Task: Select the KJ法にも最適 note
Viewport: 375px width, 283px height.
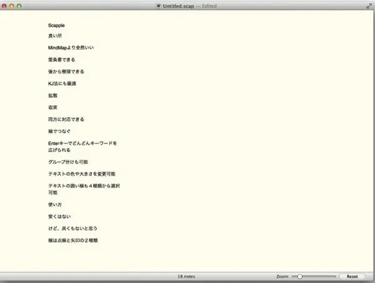Action: (x=62, y=83)
